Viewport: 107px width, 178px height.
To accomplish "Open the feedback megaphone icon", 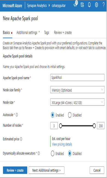I will [76, 4].
